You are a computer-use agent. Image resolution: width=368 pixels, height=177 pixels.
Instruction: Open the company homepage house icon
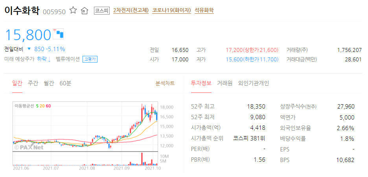click(84, 11)
